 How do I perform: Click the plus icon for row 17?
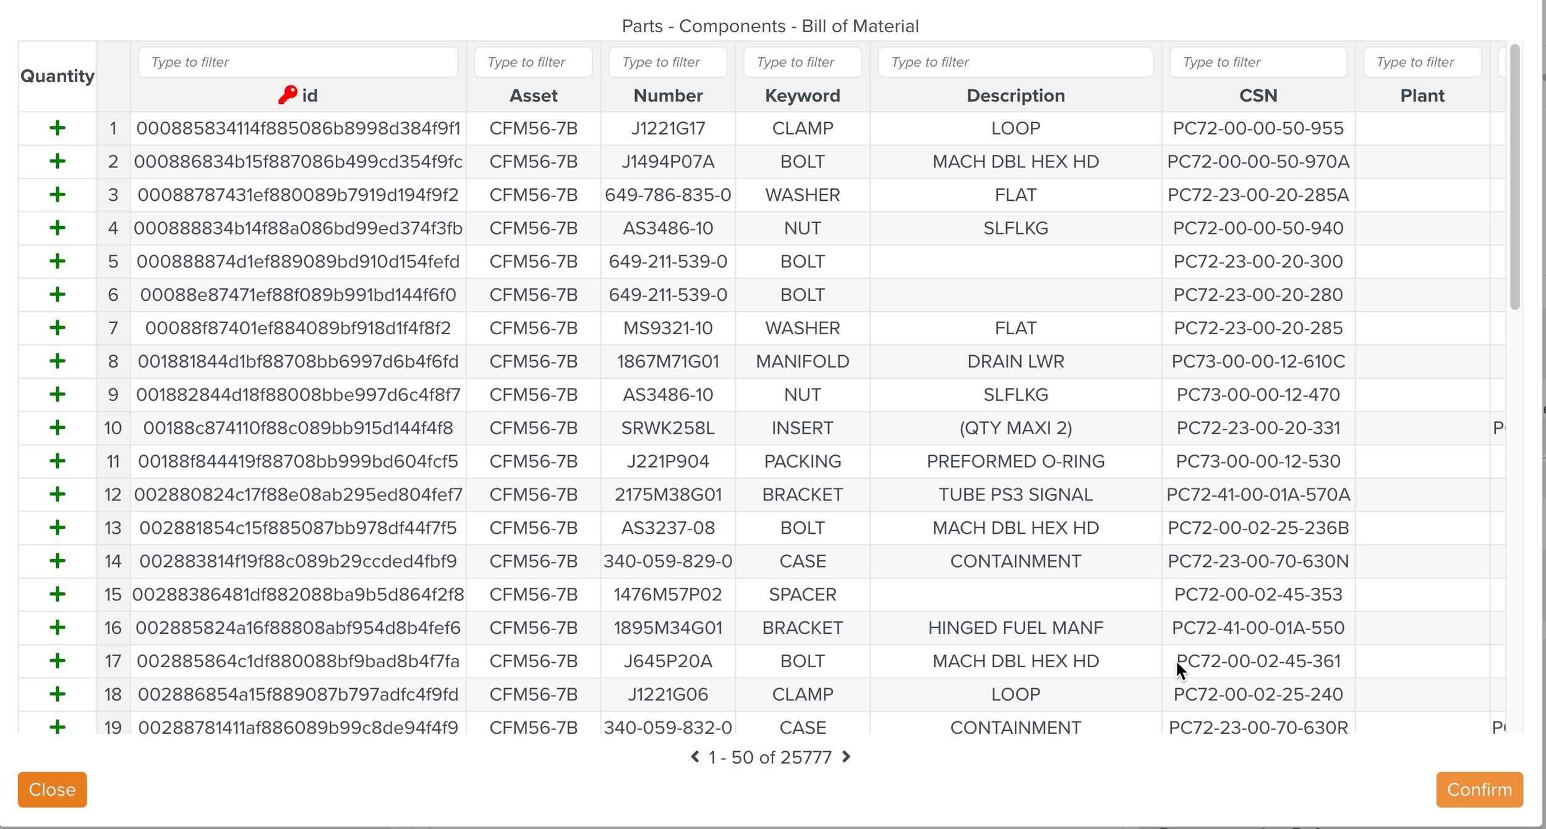point(58,662)
